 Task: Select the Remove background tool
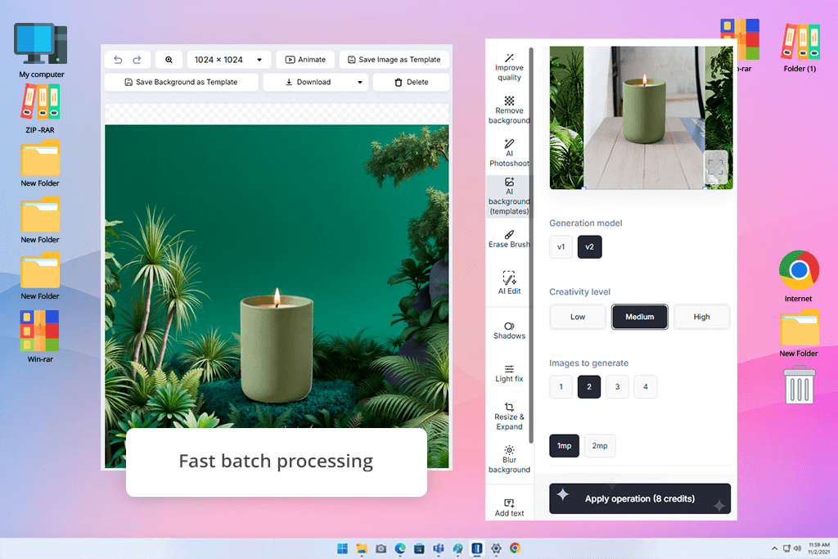(x=509, y=110)
